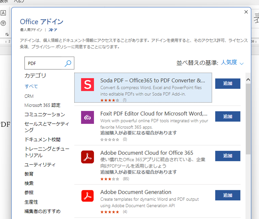The width and height of the screenshot is (259, 219).
Task: Open the ribbon group dialog launcher arrow
Action: 7,34
